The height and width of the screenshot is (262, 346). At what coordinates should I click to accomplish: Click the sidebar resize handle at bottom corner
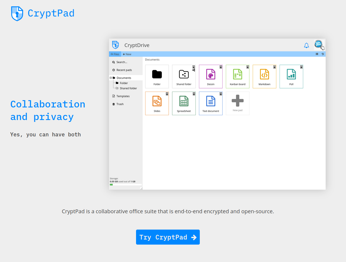pos(141,188)
